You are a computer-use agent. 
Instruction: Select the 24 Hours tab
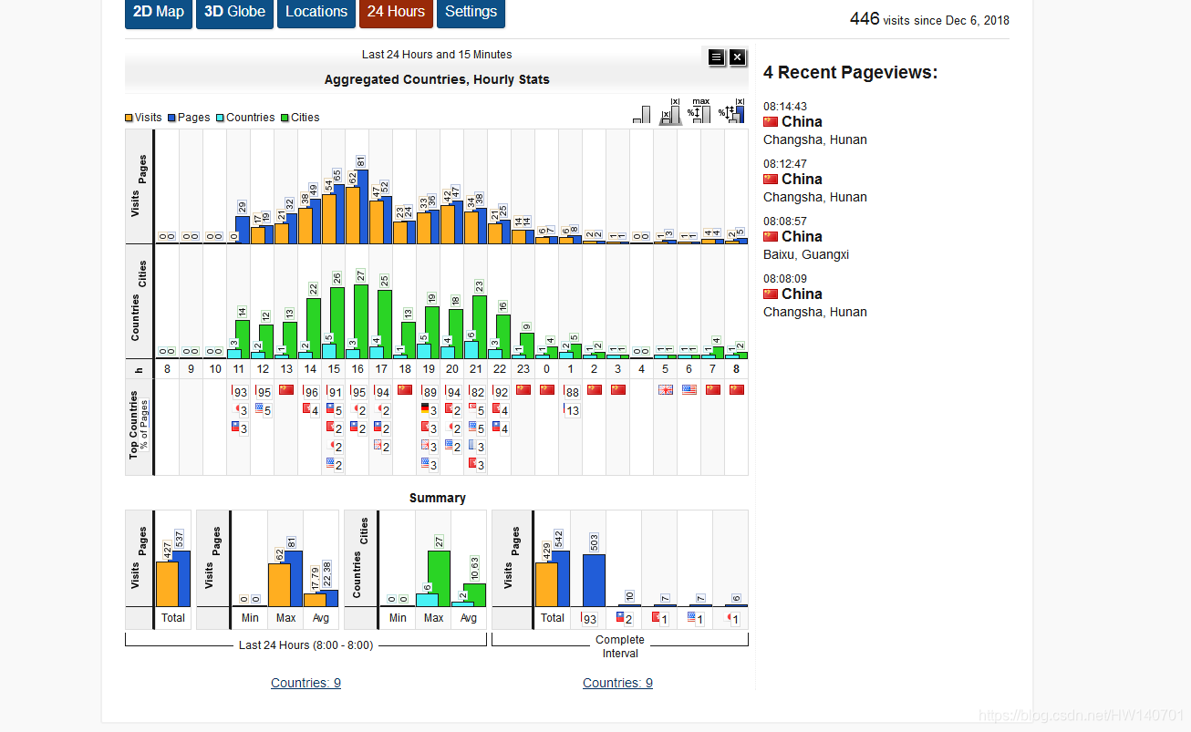(396, 13)
